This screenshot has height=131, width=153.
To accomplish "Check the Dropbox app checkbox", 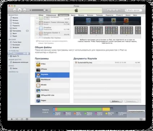I will pyautogui.click(x=37, y=28).
